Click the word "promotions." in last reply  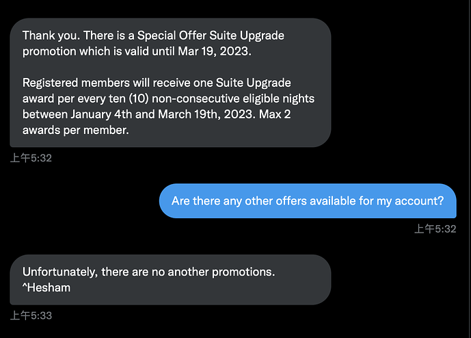242,272
